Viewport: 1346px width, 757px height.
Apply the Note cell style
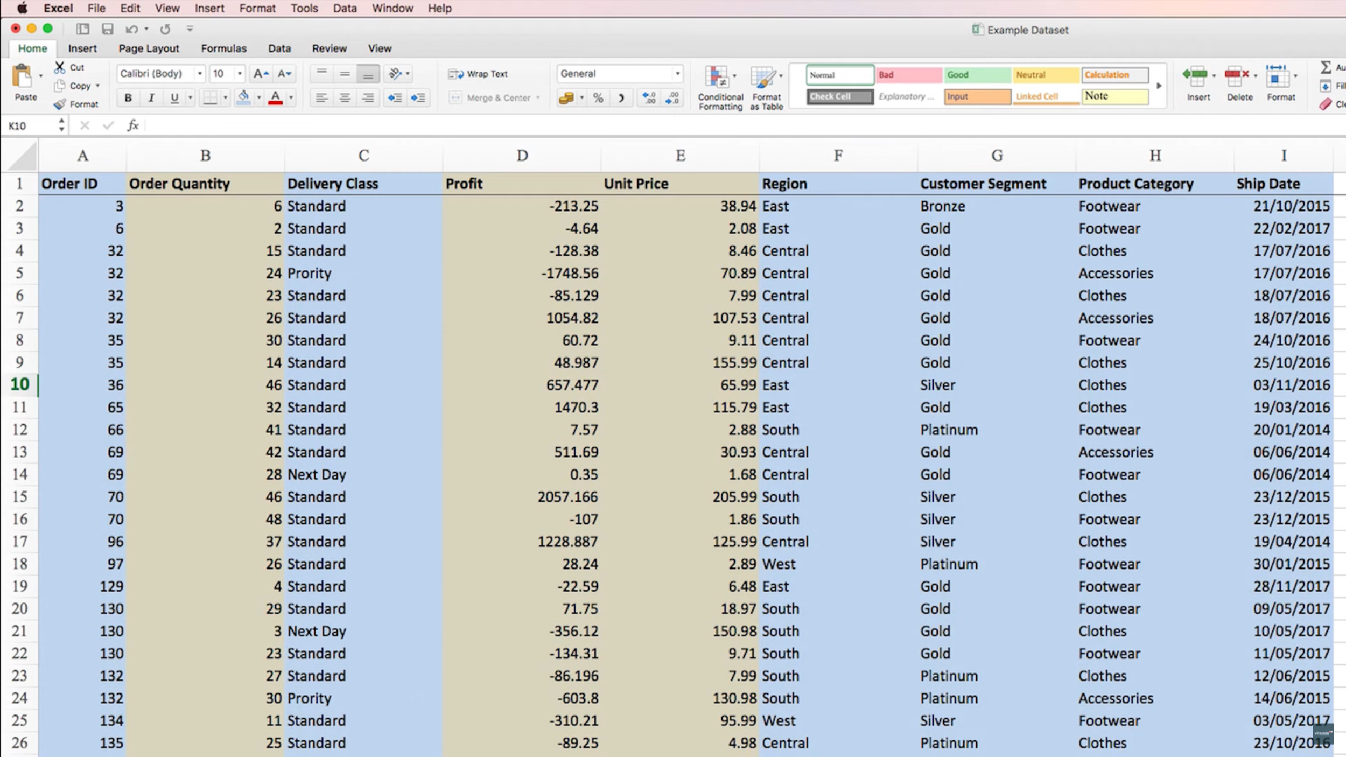pos(1115,96)
